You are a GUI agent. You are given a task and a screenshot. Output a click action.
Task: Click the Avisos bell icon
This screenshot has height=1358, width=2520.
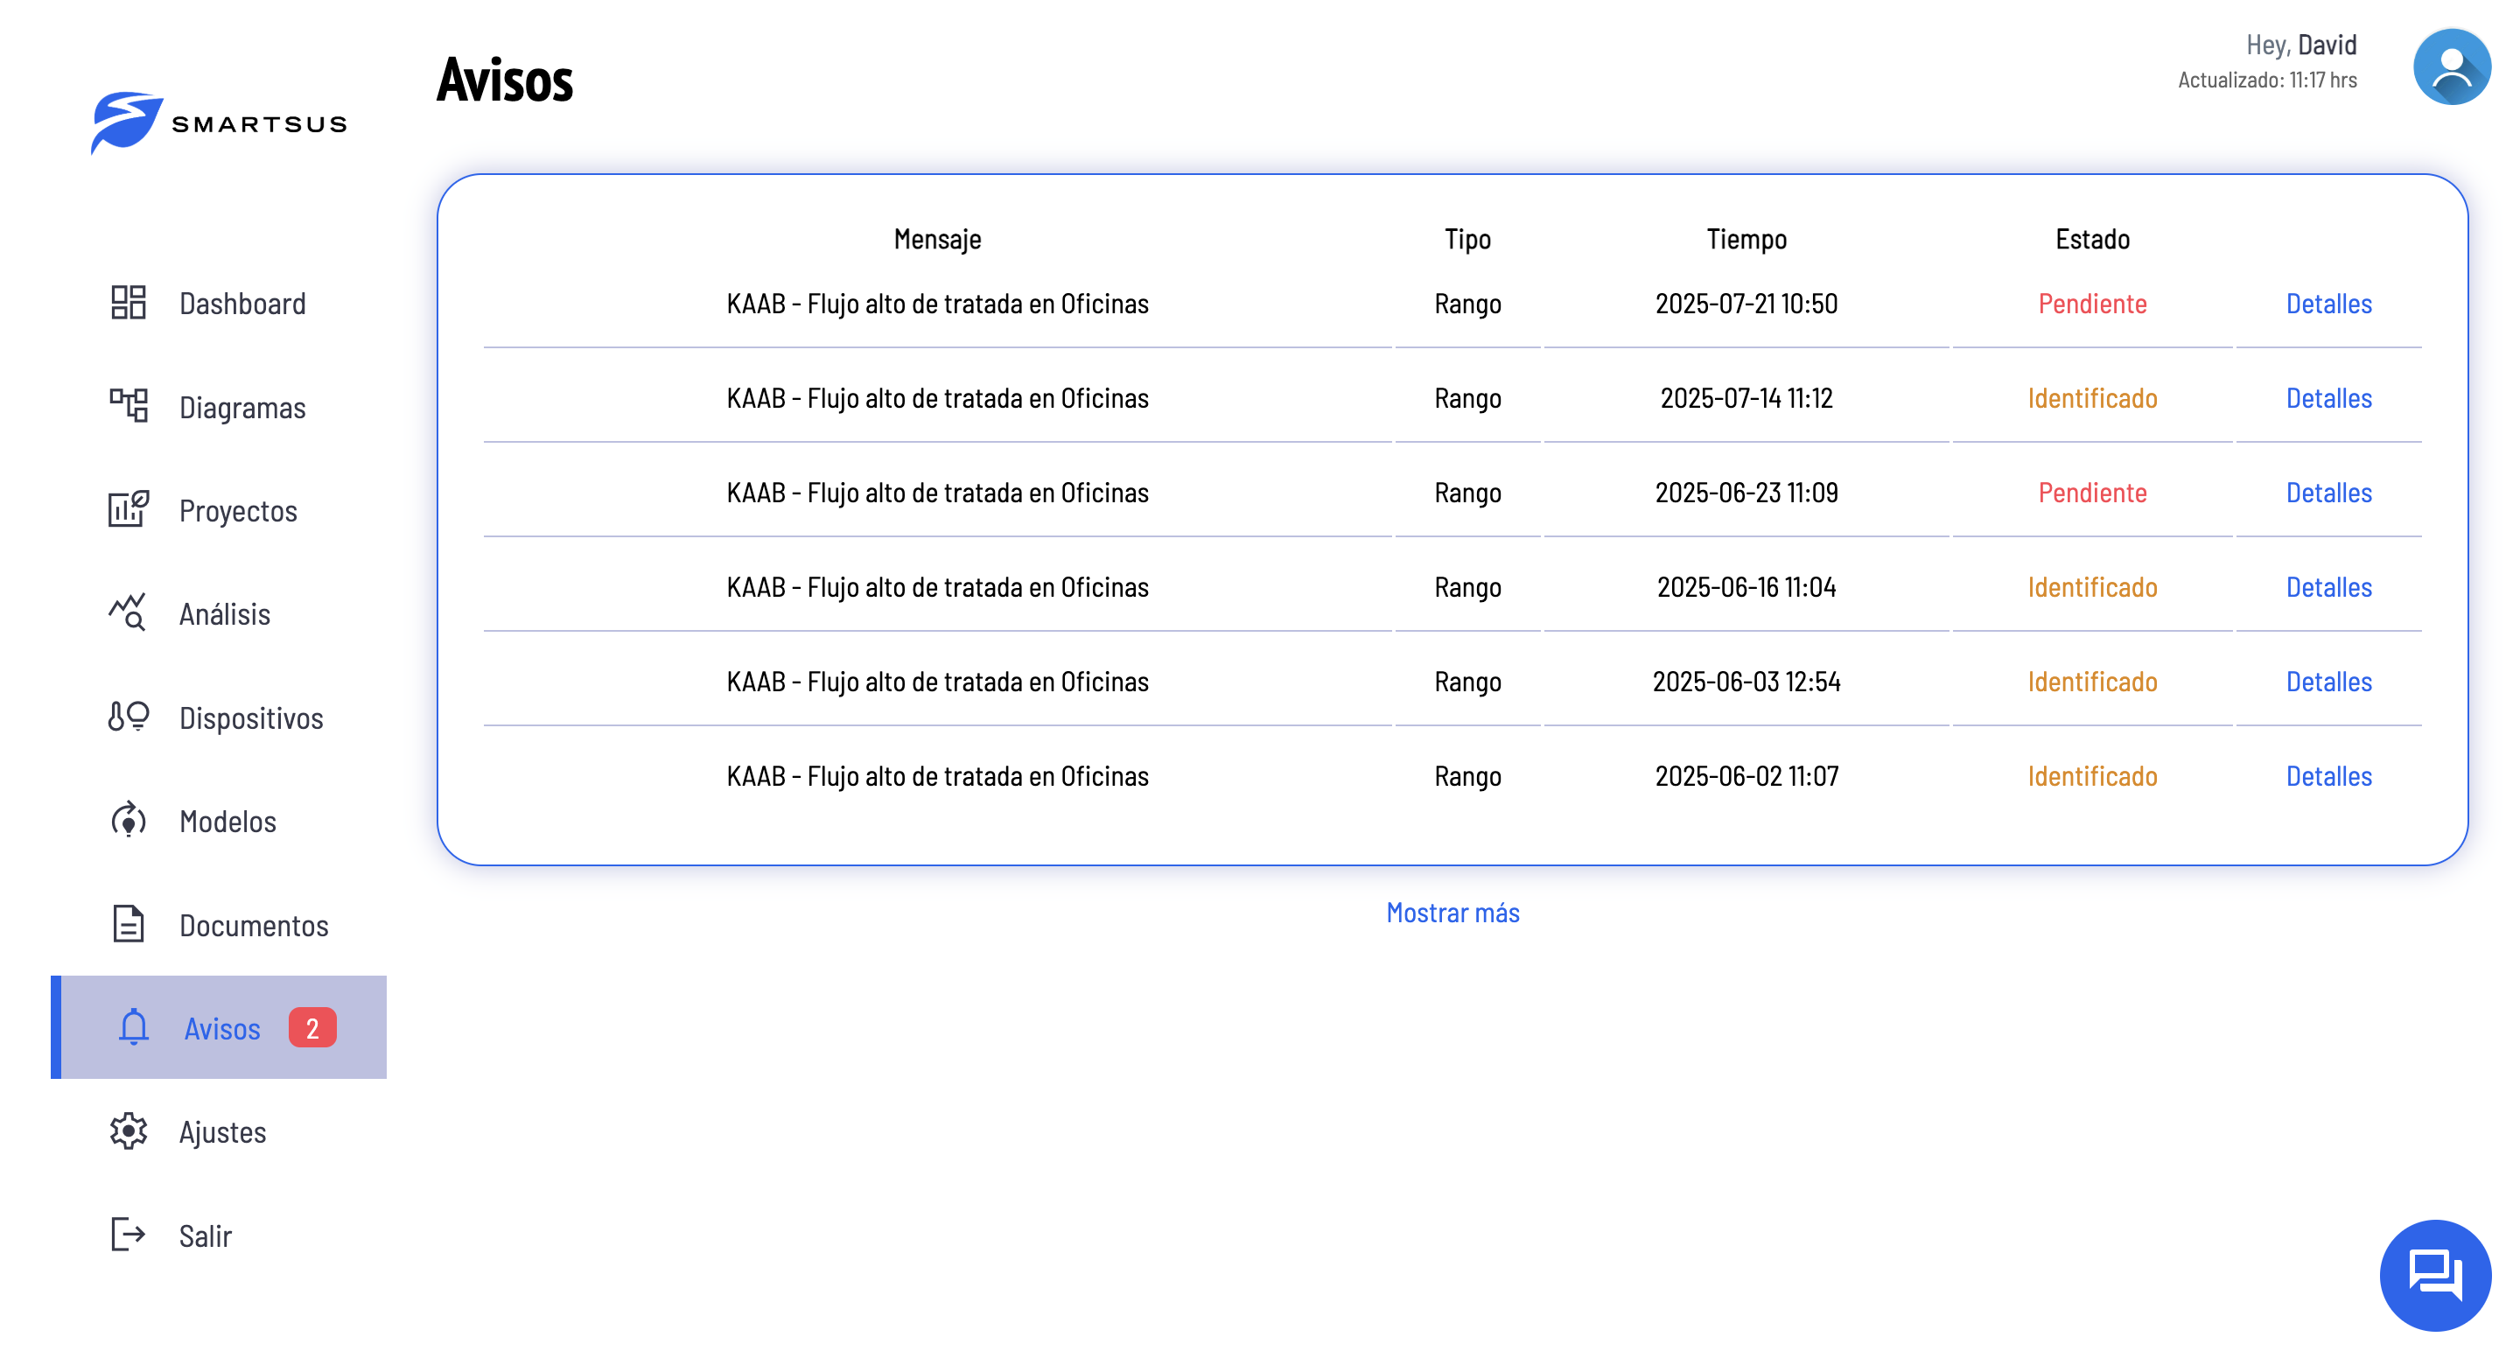click(134, 1028)
